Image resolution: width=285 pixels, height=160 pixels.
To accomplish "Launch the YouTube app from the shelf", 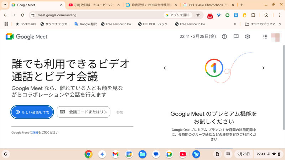I will coord(183,154).
